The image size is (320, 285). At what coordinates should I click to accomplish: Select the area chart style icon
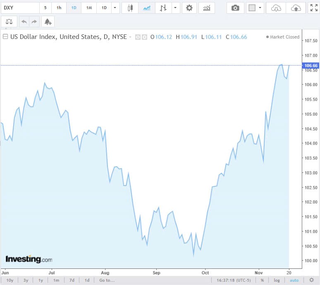tap(146, 8)
